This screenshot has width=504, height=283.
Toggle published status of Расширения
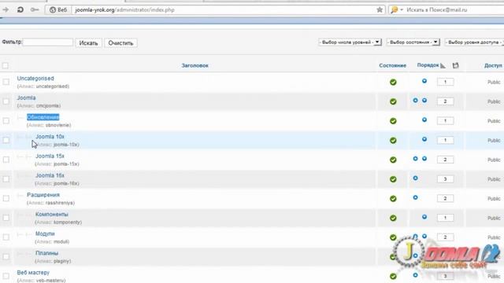[393, 199]
